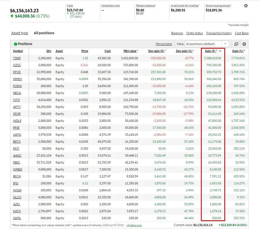Open the Balances link
The image size is (260, 230).
pos(177,33)
